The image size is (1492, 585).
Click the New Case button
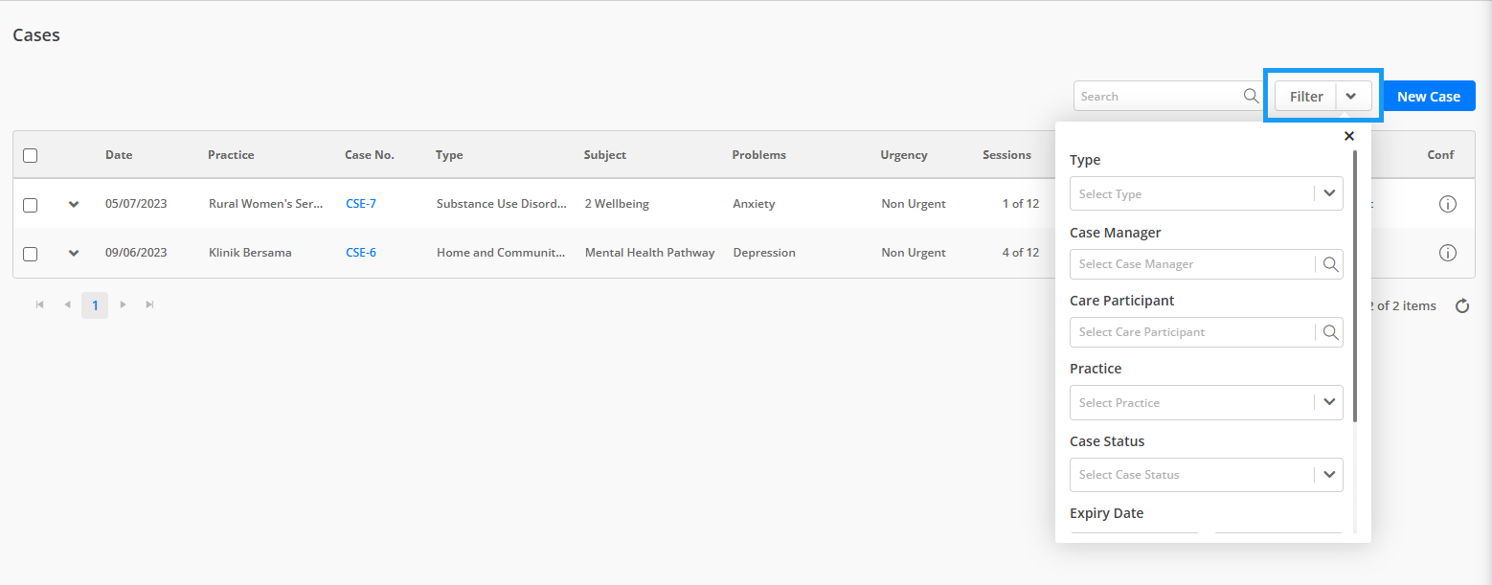(x=1429, y=96)
